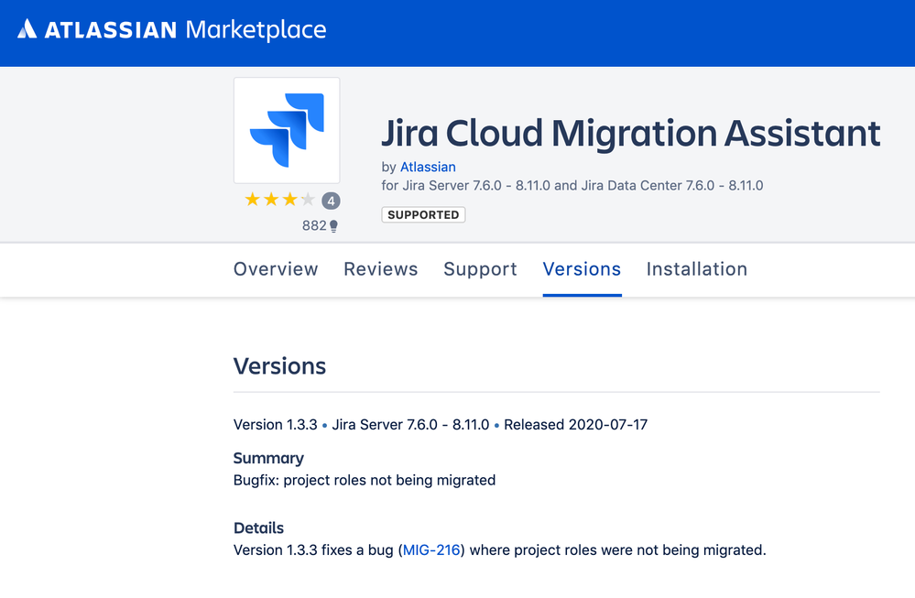Click the Versions section heading

click(279, 366)
